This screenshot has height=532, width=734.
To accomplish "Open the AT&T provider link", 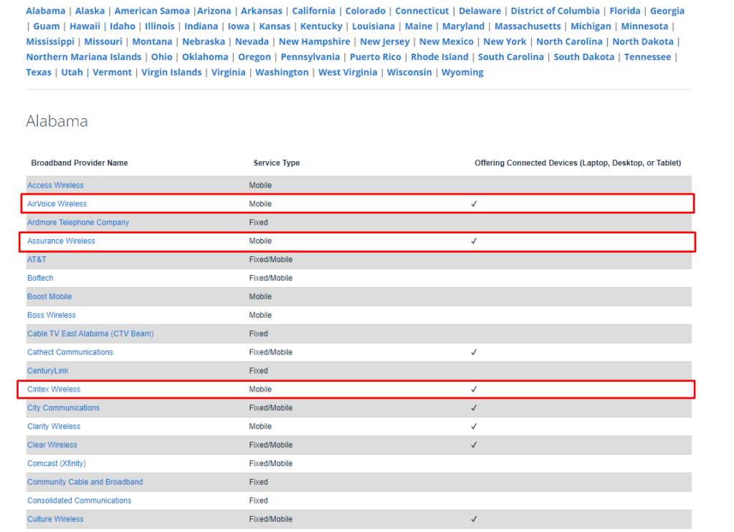I will (x=37, y=259).
